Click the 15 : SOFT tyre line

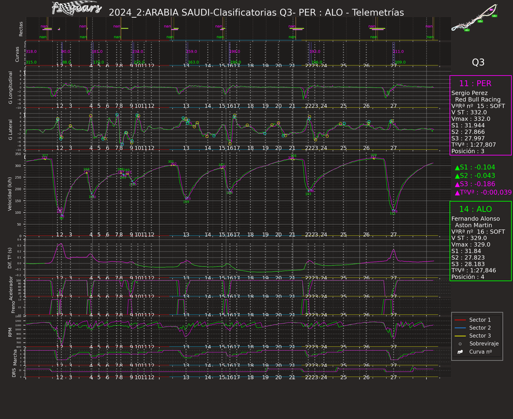[x=478, y=106]
